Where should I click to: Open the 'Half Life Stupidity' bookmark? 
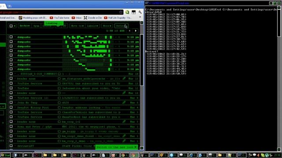(x=118, y=18)
